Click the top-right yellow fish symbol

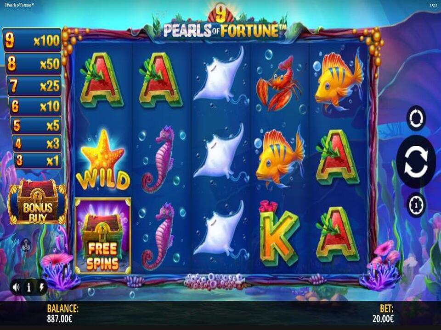338,79
